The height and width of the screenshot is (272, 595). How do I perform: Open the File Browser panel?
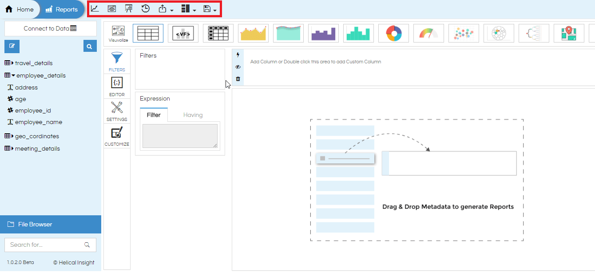point(51,225)
